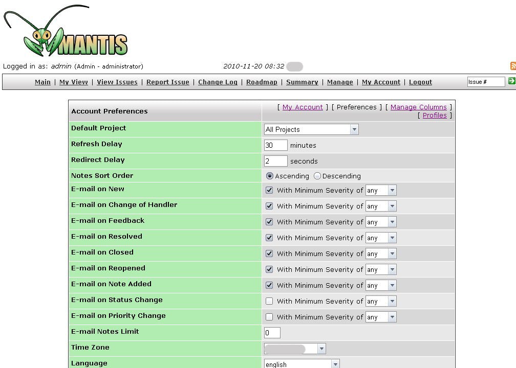Open View Issues page

click(x=117, y=82)
